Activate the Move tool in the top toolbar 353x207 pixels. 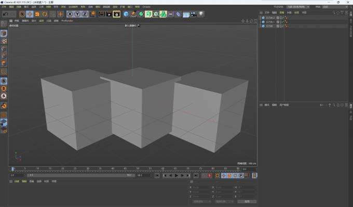[30, 14]
